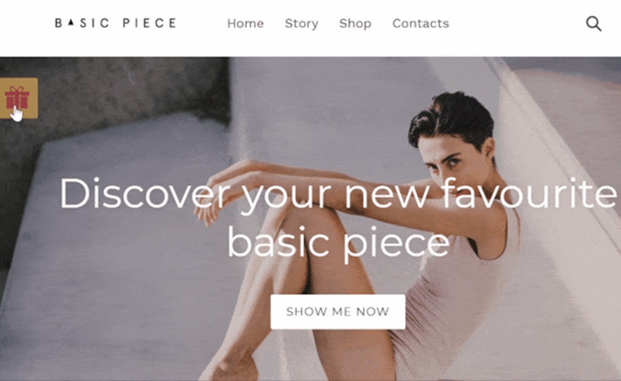Click the 'Discover your new favourite' headline
This screenshot has width=621, height=381.
tap(338, 194)
